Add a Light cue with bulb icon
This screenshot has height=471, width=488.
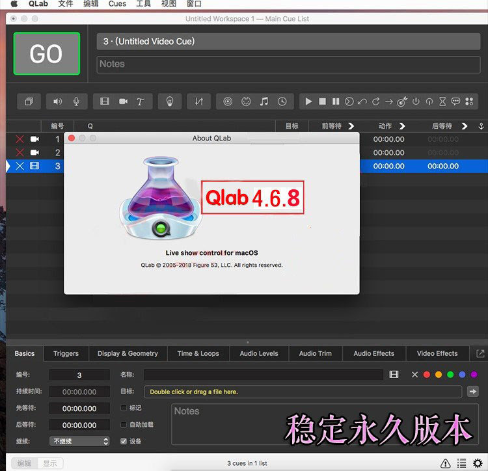click(170, 101)
